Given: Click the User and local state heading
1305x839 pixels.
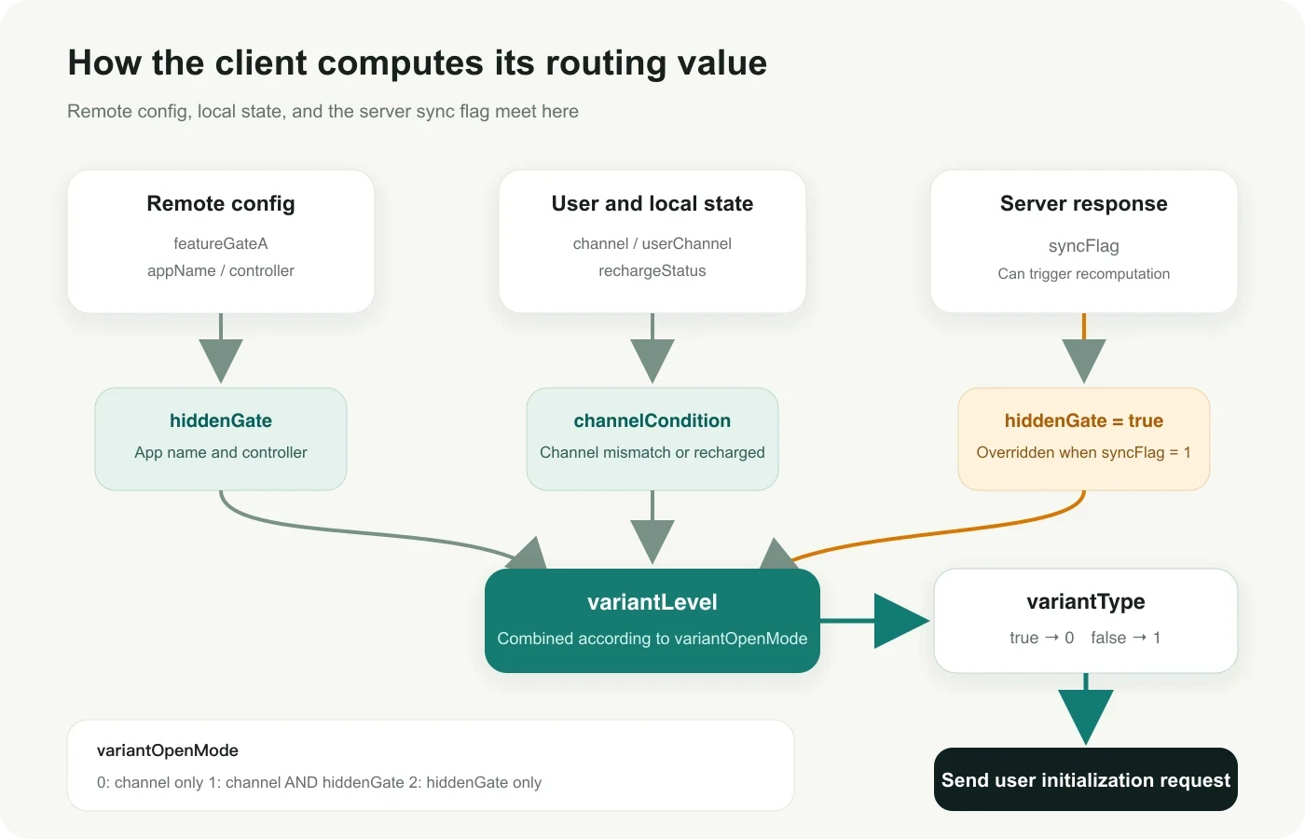Looking at the screenshot, I should pos(652,203).
